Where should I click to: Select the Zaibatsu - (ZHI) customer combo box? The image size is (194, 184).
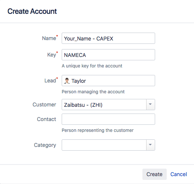coord(104,105)
